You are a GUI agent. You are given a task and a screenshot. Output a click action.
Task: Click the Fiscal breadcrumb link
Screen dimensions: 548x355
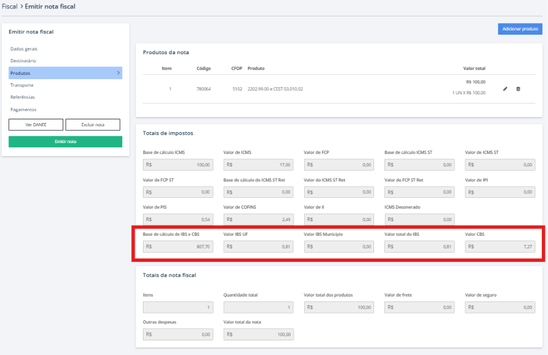9,6
